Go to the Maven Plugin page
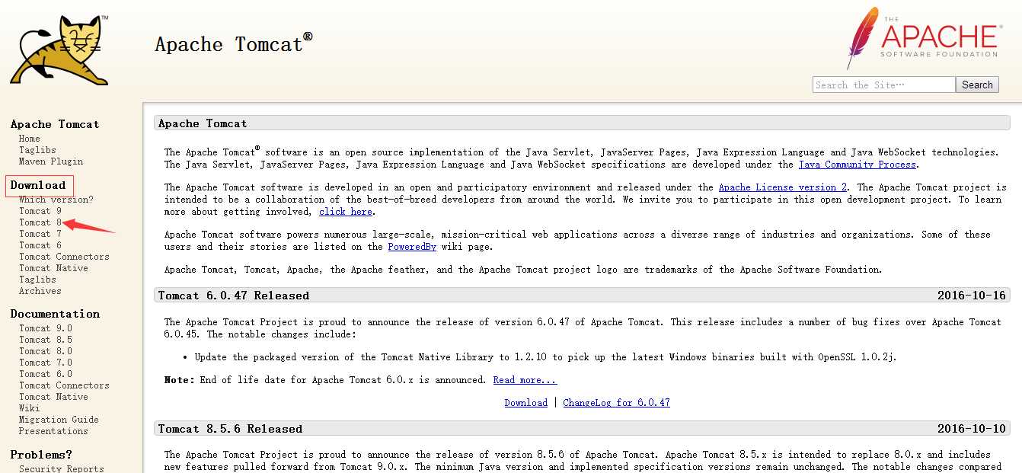This screenshot has height=473, width=1022. coord(51,161)
